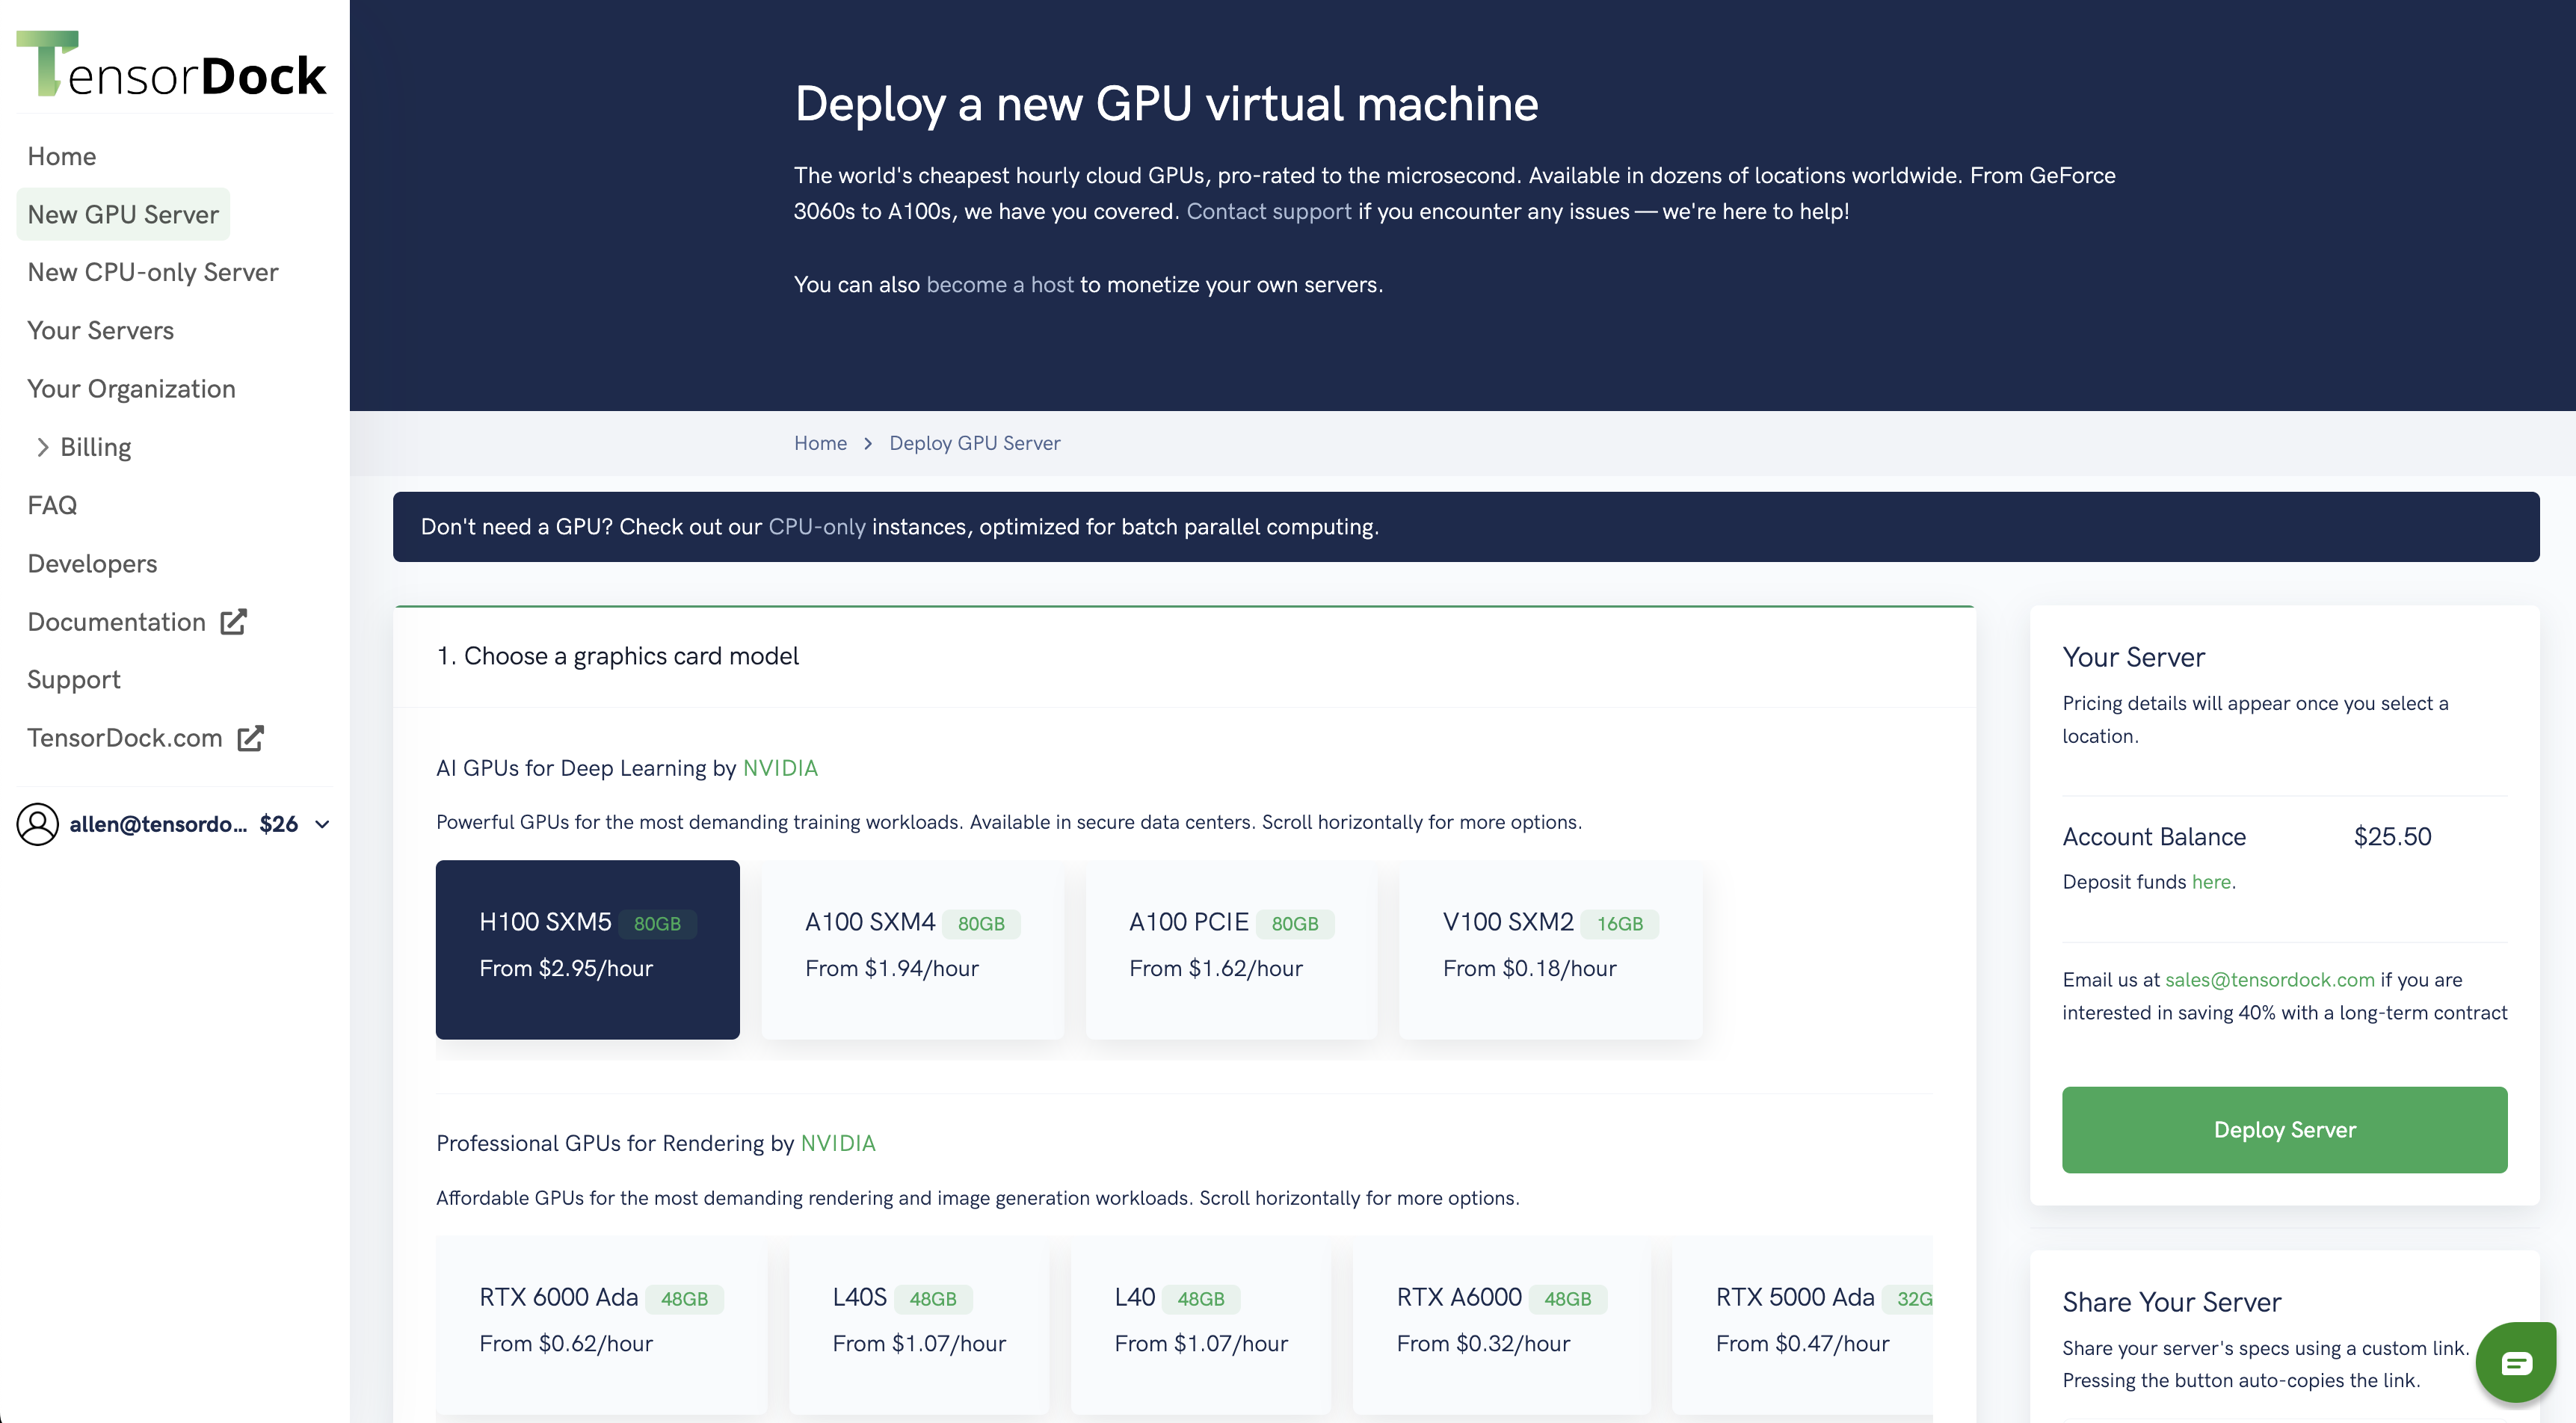The height and width of the screenshot is (1423, 2576).
Task: Expand the Billing chevron
Action: click(43, 447)
